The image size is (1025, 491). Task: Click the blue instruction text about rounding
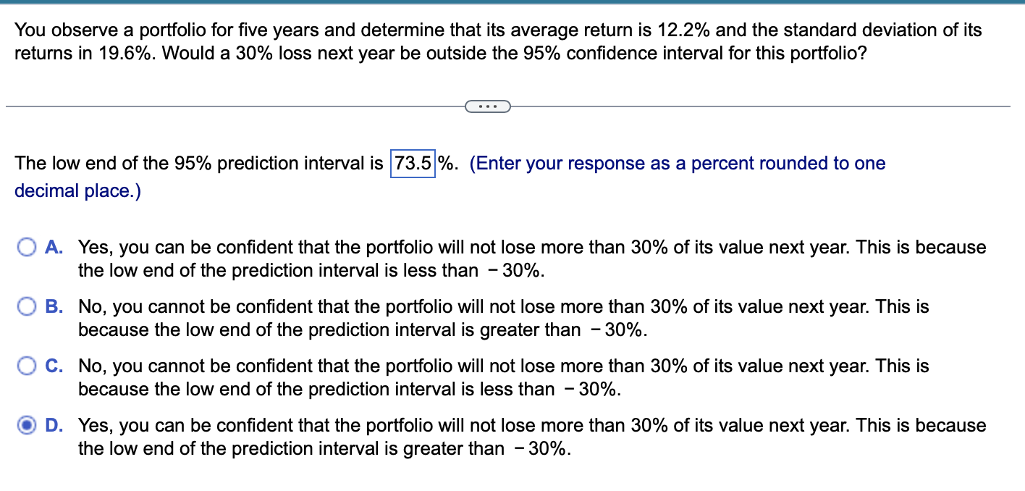[651, 163]
